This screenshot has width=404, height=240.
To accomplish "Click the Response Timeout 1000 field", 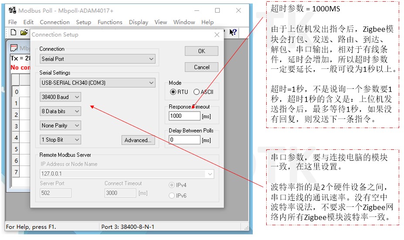I will pos(184,116).
